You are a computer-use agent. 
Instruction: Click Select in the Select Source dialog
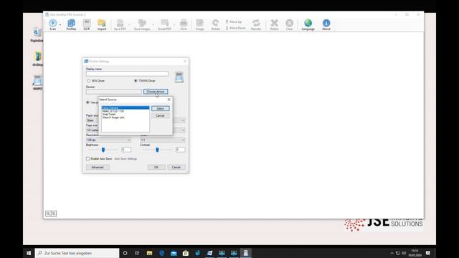(x=160, y=108)
